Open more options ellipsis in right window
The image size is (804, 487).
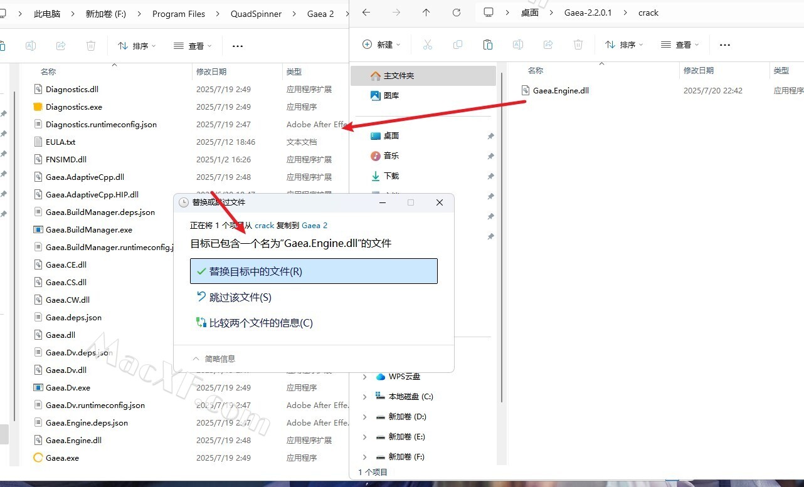tap(725, 45)
